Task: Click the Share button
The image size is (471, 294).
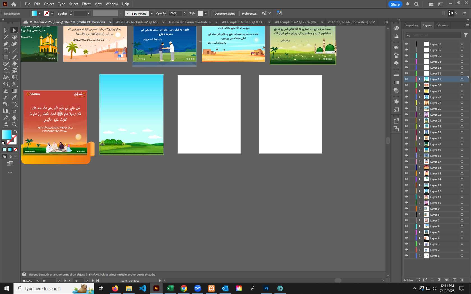Action: (x=395, y=4)
